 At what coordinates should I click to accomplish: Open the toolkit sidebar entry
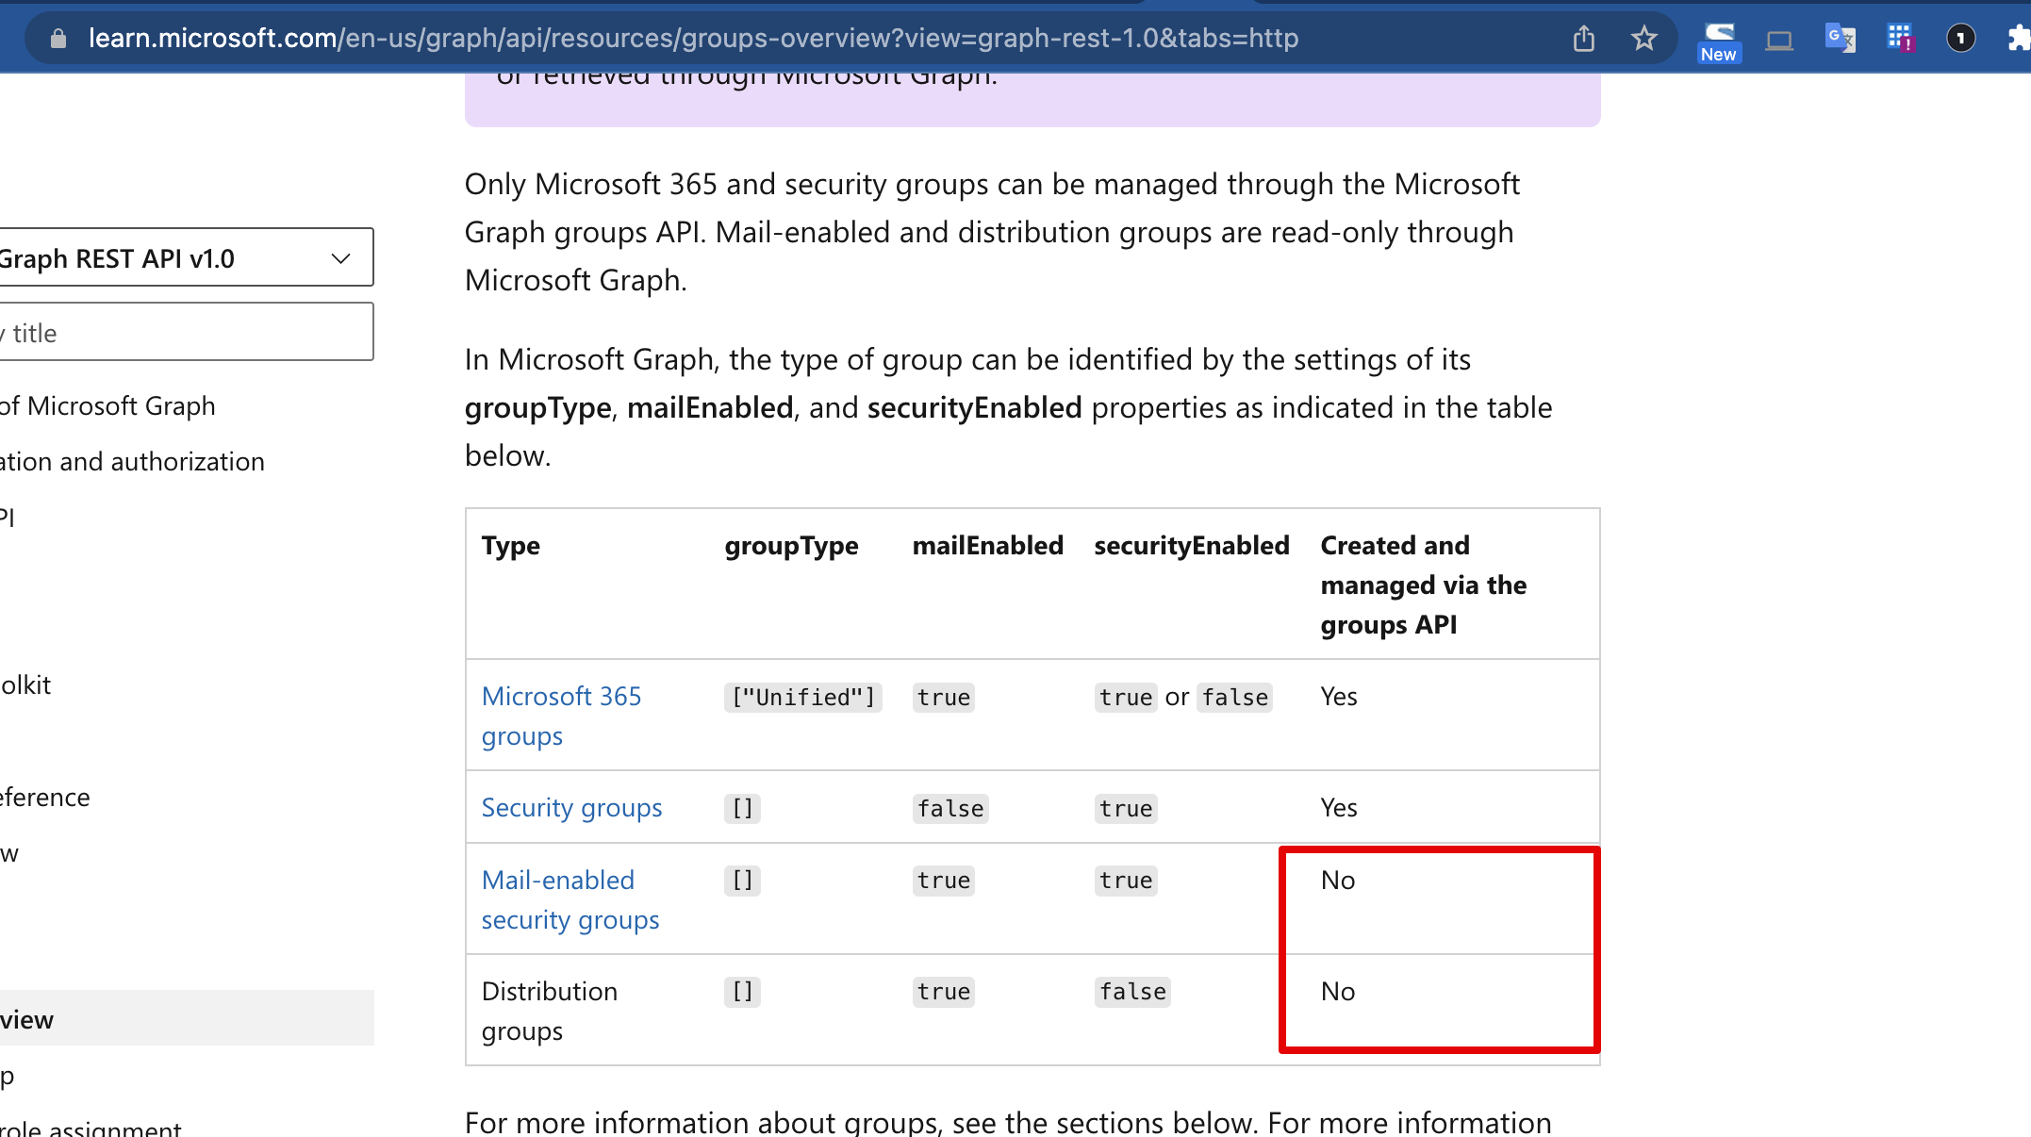tap(26, 684)
